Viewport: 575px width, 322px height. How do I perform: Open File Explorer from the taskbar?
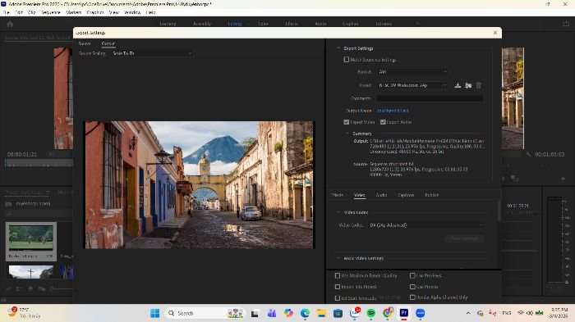coord(321,313)
